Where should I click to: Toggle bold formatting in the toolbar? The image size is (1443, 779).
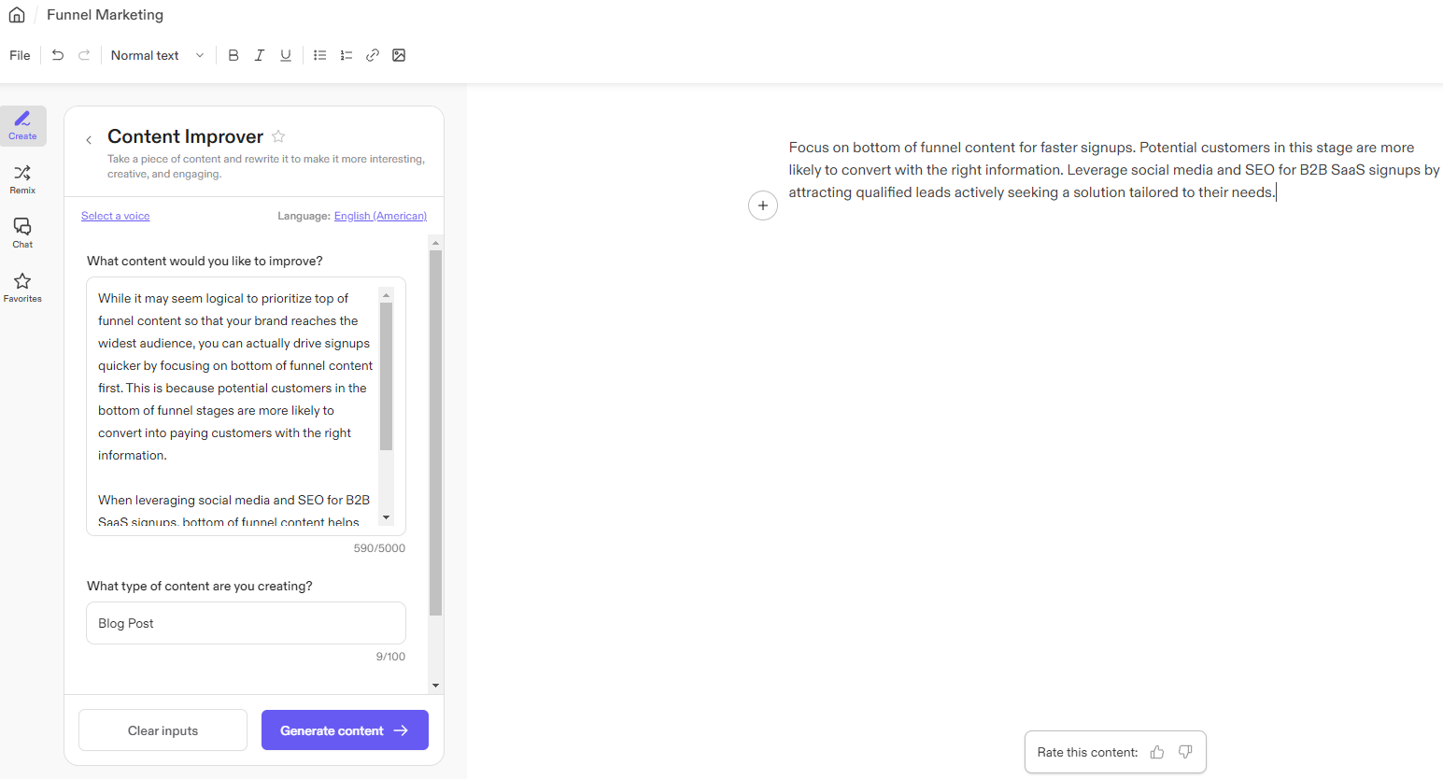(x=233, y=55)
